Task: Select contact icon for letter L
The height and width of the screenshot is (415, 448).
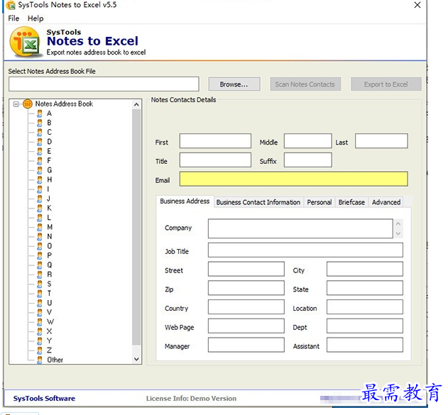Action: click(x=40, y=218)
